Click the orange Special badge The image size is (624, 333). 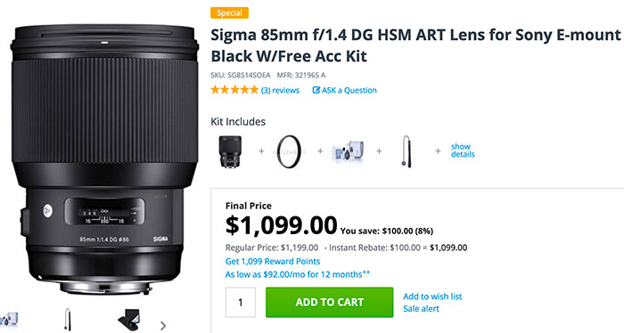point(230,13)
